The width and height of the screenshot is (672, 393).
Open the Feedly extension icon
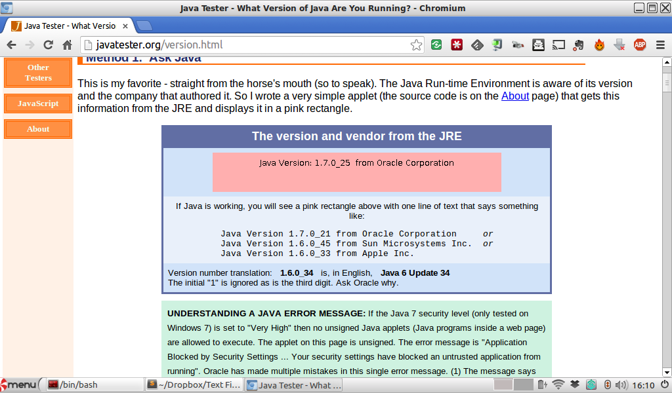pos(477,45)
